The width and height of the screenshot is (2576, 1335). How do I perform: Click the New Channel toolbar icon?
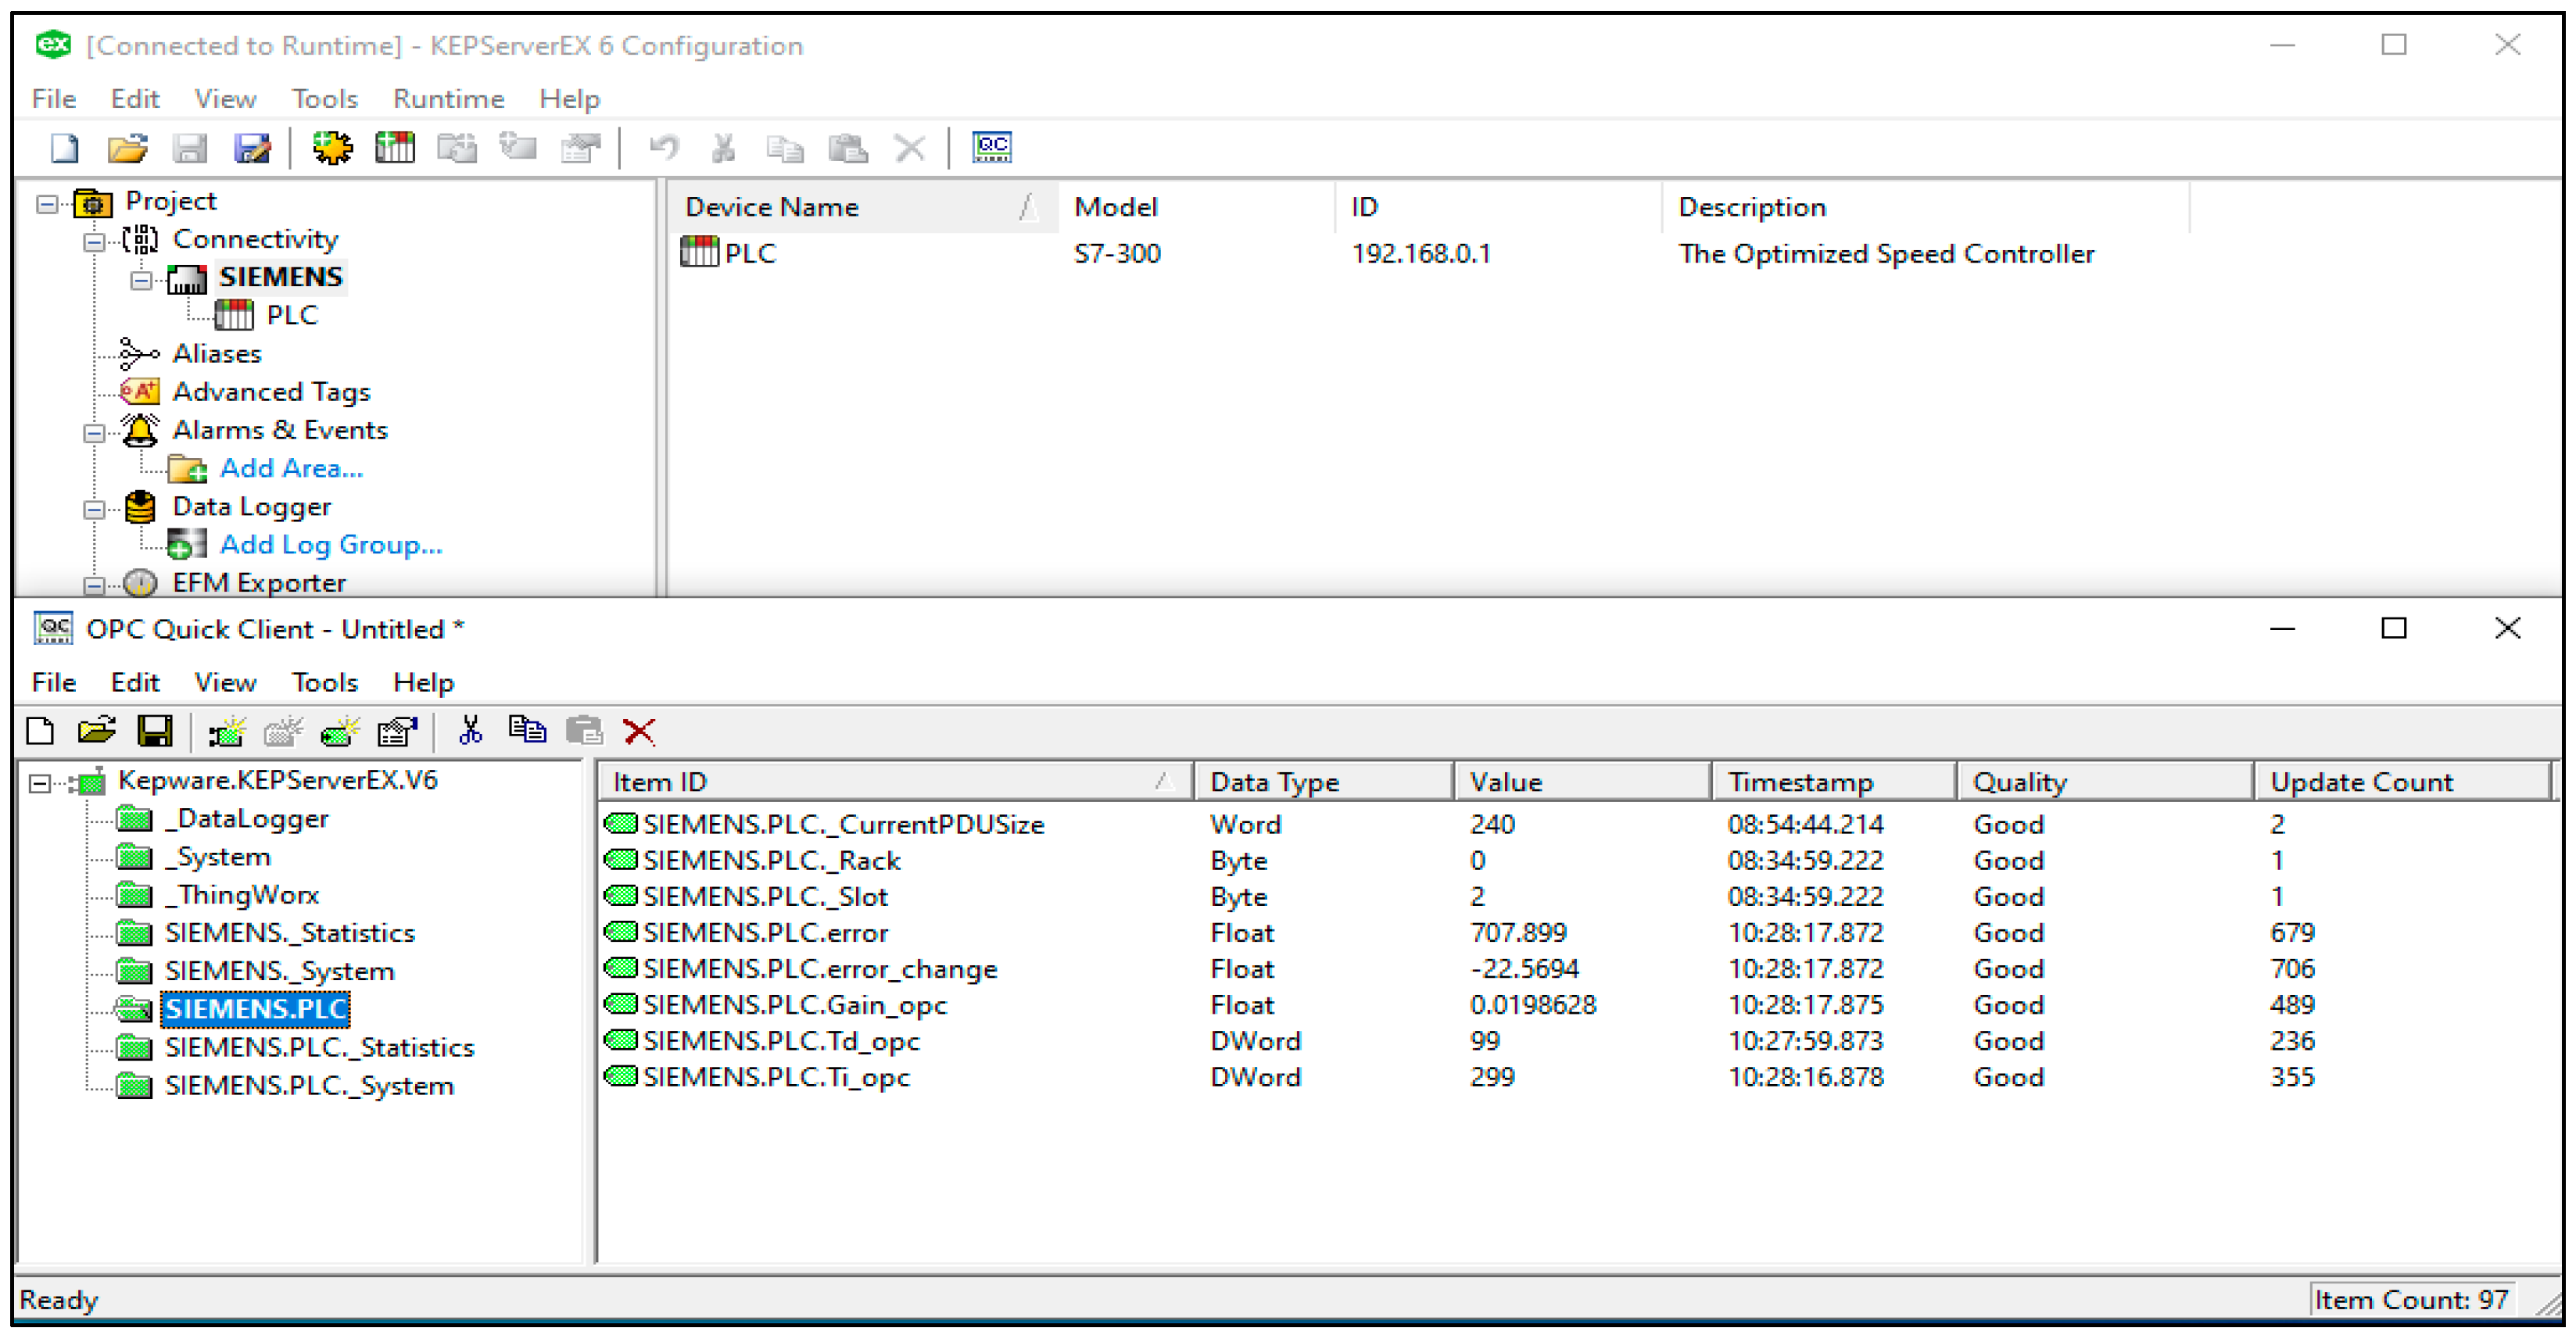[x=332, y=148]
